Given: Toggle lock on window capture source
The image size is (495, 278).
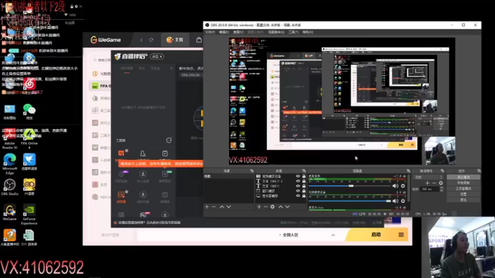Looking at the screenshot, I should pyautogui.click(x=304, y=191).
